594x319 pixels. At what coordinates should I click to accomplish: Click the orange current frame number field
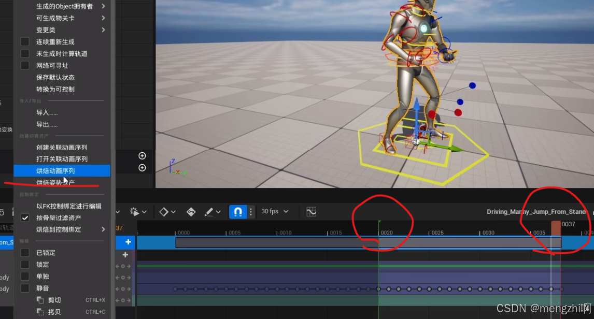(119, 228)
